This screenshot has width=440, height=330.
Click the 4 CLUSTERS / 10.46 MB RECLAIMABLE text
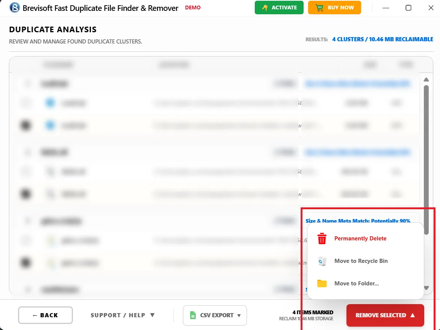(383, 39)
